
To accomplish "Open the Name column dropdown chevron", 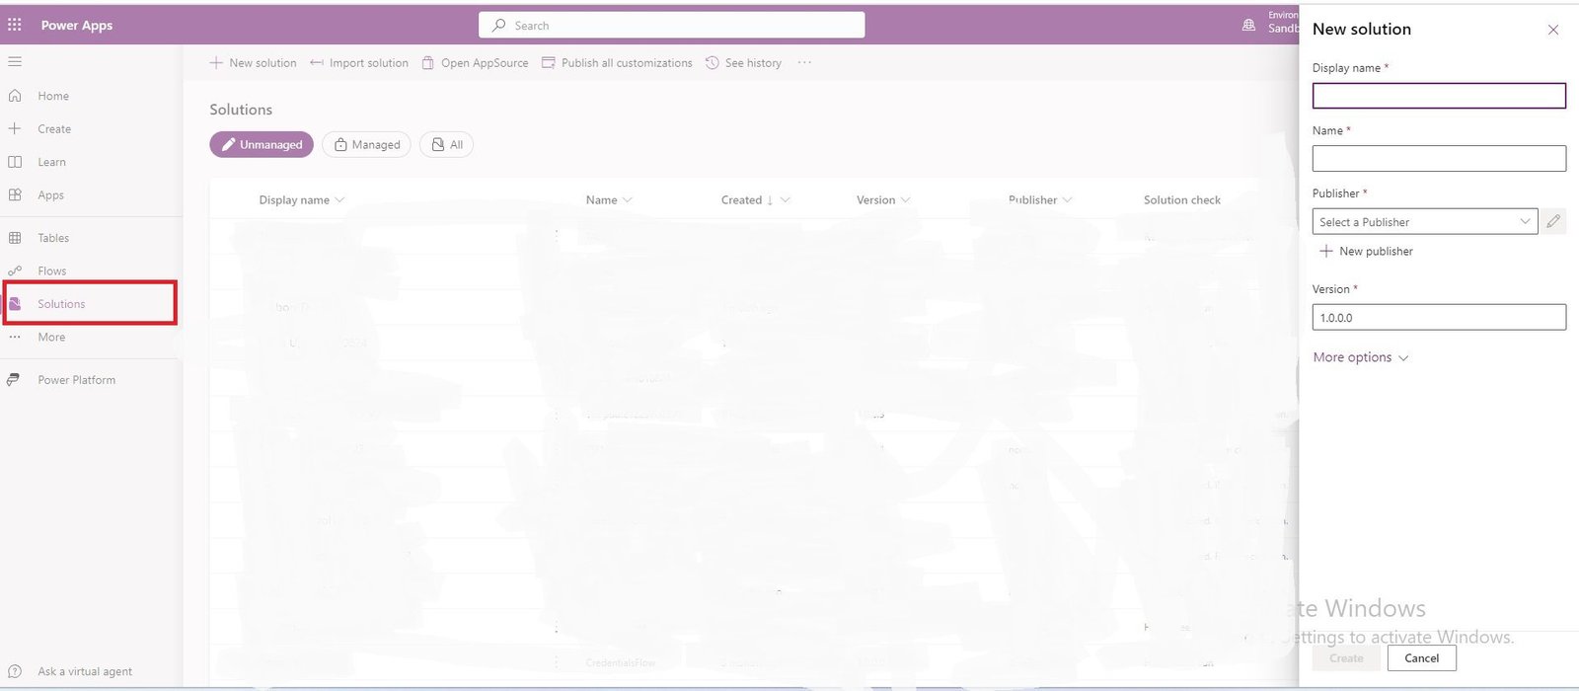I will point(628,199).
